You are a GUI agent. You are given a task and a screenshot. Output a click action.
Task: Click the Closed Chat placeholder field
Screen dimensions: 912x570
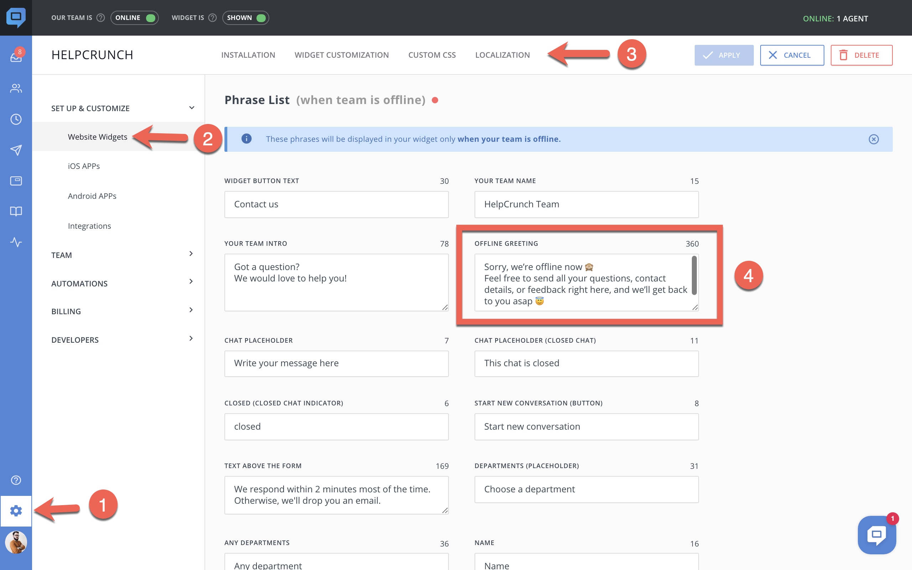coord(586,363)
